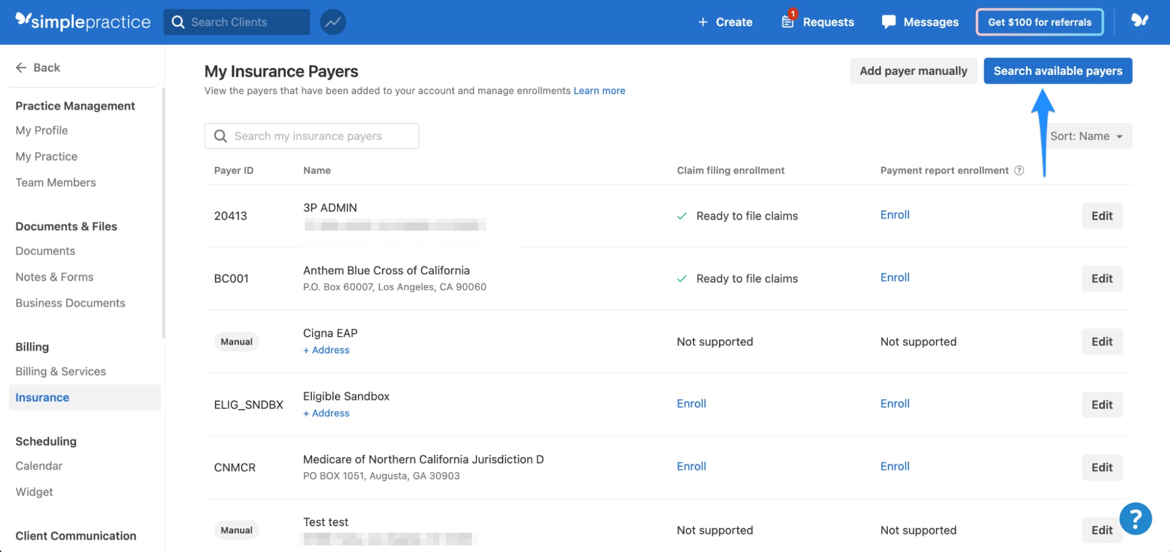Click the Requests clipboard icon
Image resolution: width=1170 pixels, height=552 pixels.
[788, 22]
